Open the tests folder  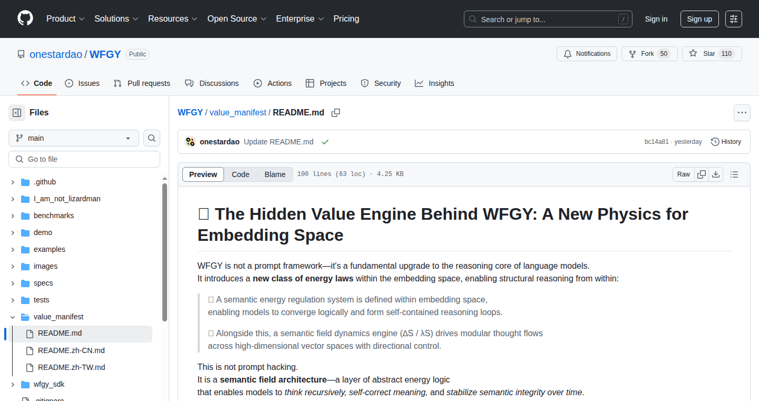coord(42,300)
